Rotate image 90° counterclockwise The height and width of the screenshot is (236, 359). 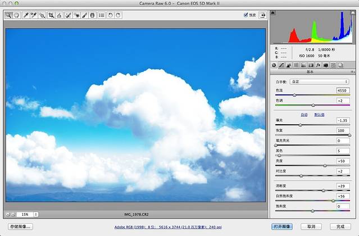pyautogui.click(x=110, y=16)
